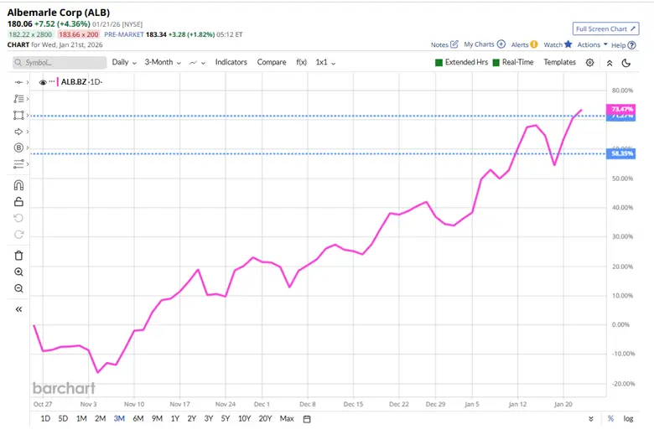Toggle Extended Hrs checkbox
Screen dimensions: 654x445
pyautogui.click(x=439, y=63)
